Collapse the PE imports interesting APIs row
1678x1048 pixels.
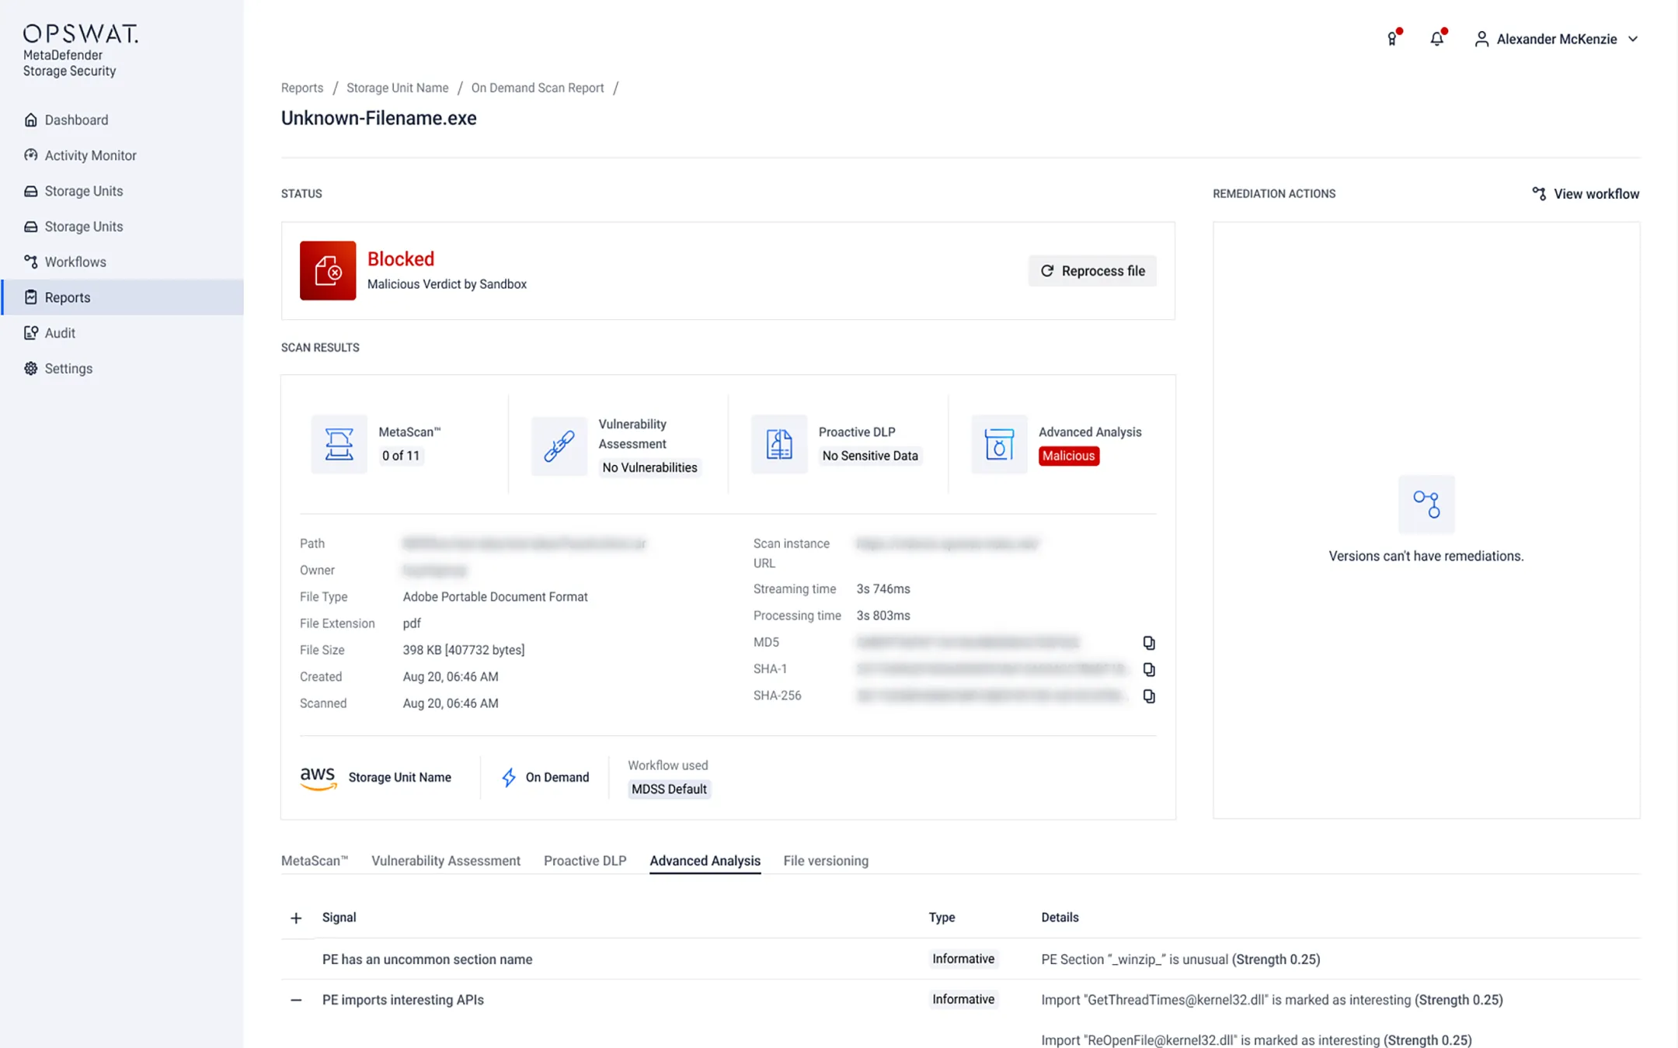(x=296, y=1000)
